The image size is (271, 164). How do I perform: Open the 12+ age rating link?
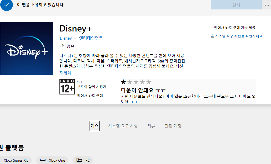pos(80,82)
